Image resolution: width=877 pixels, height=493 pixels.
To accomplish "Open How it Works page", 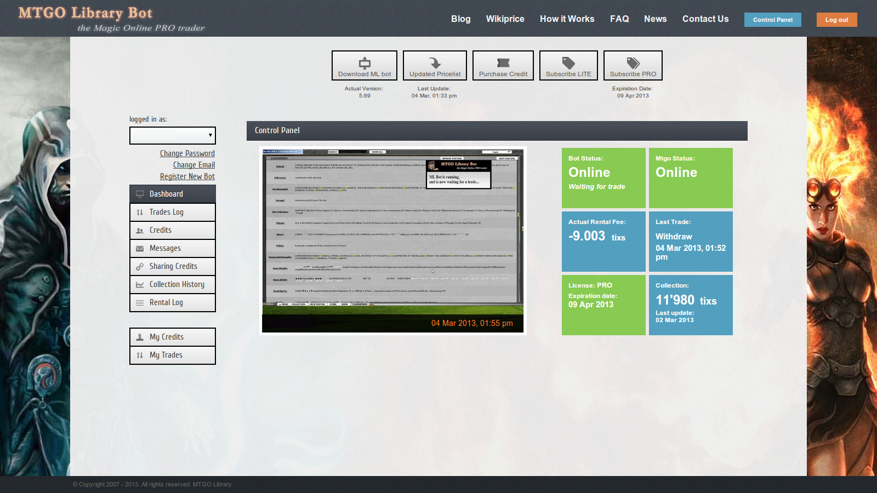I will pyautogui.click(x=567, y=19).
